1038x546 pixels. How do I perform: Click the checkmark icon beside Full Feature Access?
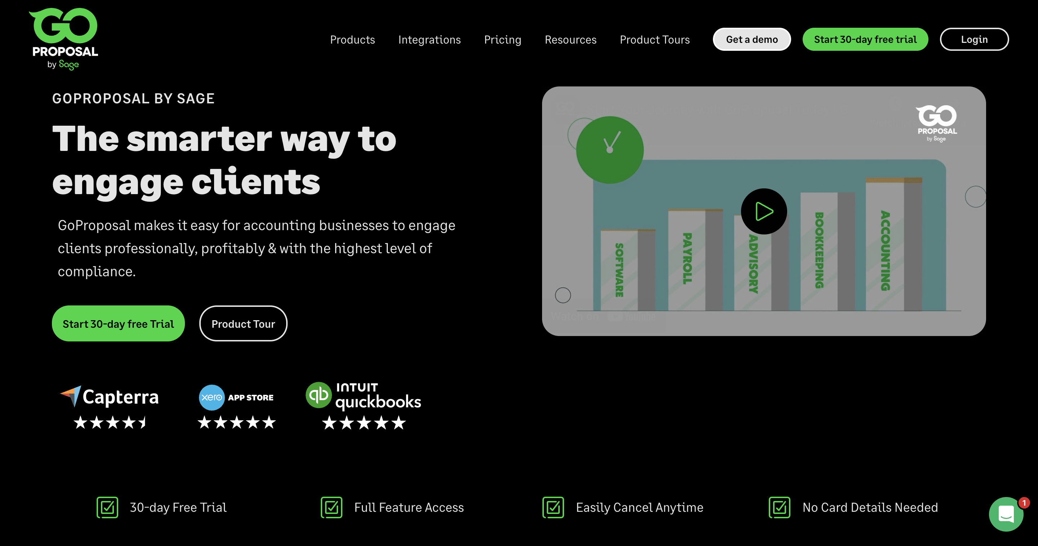331,507
